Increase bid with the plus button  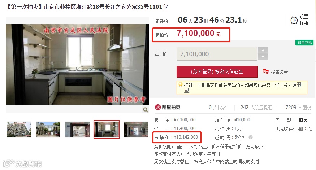click(x=263, y=50)
